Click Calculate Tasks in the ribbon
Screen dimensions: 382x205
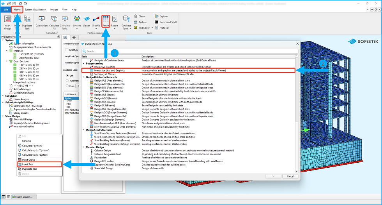coord(65,22)
